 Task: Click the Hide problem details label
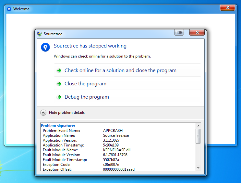[x=67, y=113]
